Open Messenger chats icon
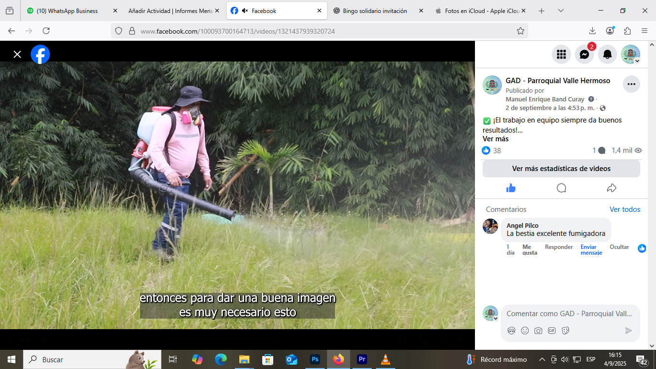 click(584, 54)
